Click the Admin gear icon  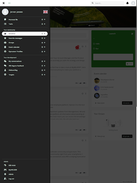(x=5, y=174)
